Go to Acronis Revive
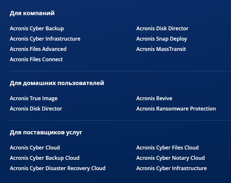 [x=154, y=98]
